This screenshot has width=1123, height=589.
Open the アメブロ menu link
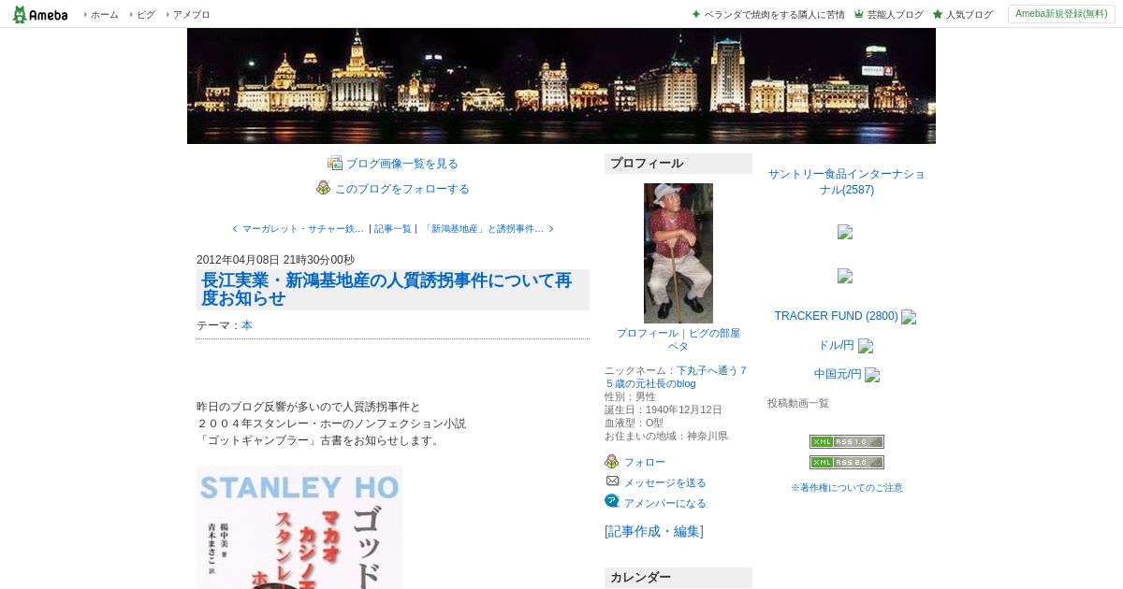[x=191, y=15]
